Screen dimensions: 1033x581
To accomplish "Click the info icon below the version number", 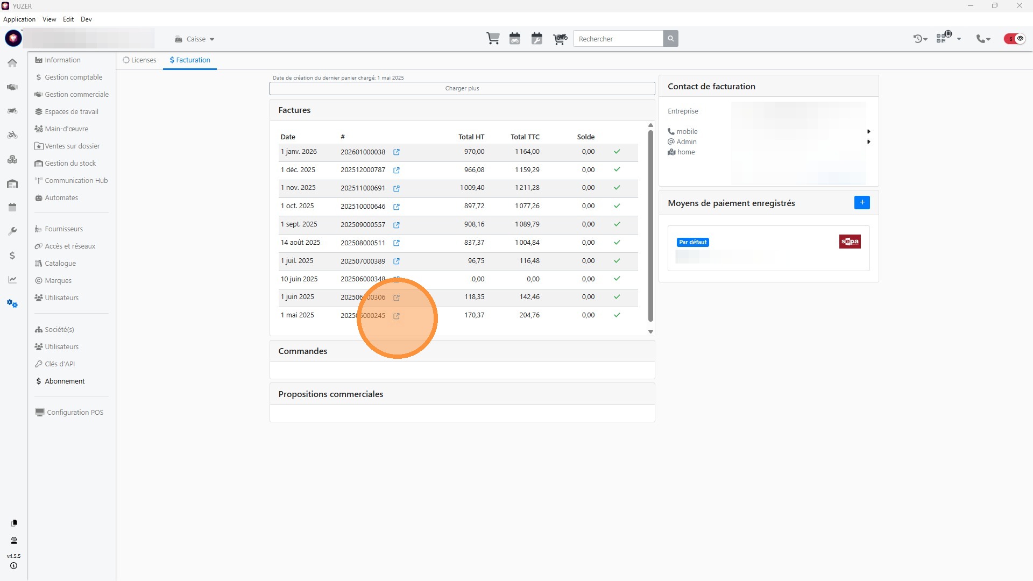I will click(13, 566).
